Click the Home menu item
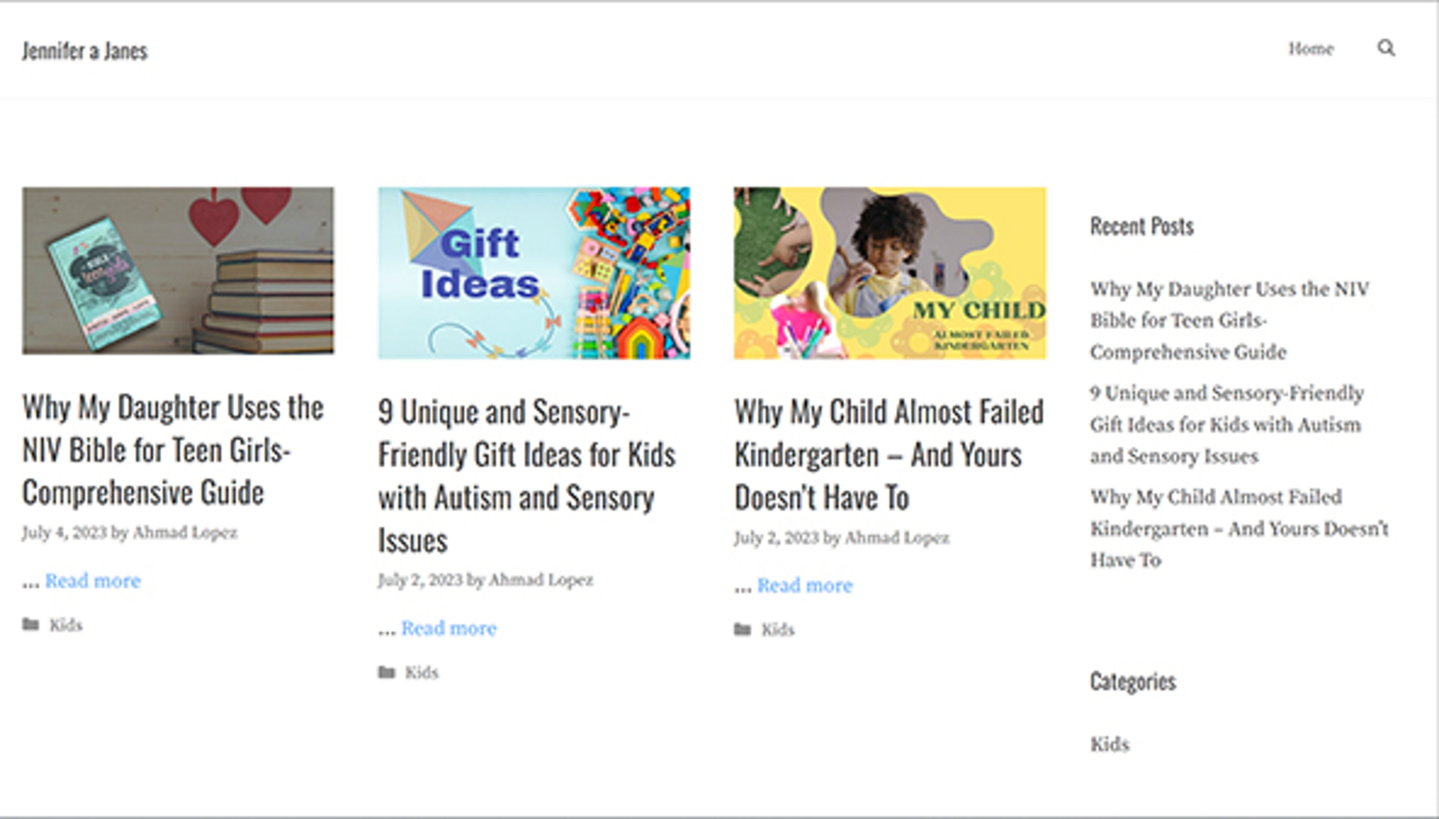Screen dimensions: 1439x819 coord(1311,49)
